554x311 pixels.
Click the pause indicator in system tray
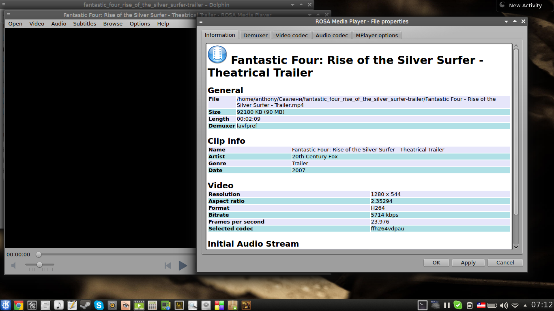pos(447,305)
